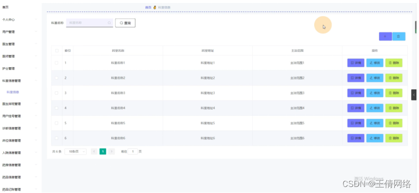The image size is (419, 193).
Task: Expand 医生排班管理 sidebar menu
Action: 21,104
